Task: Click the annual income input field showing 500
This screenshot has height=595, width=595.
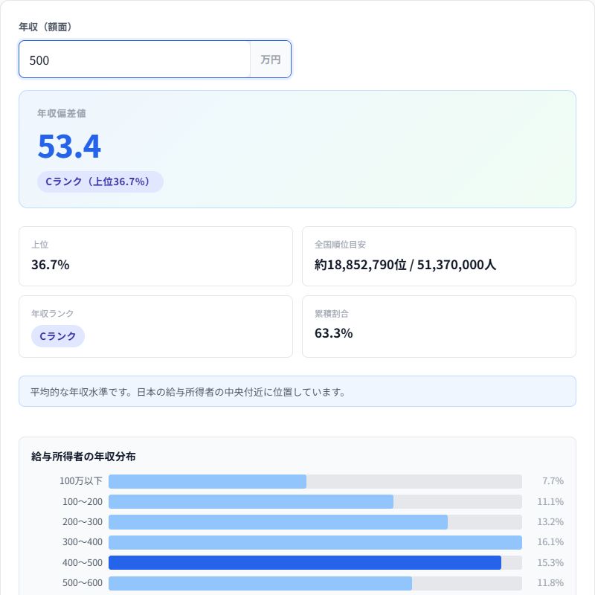Action: [x=135, y=59]
